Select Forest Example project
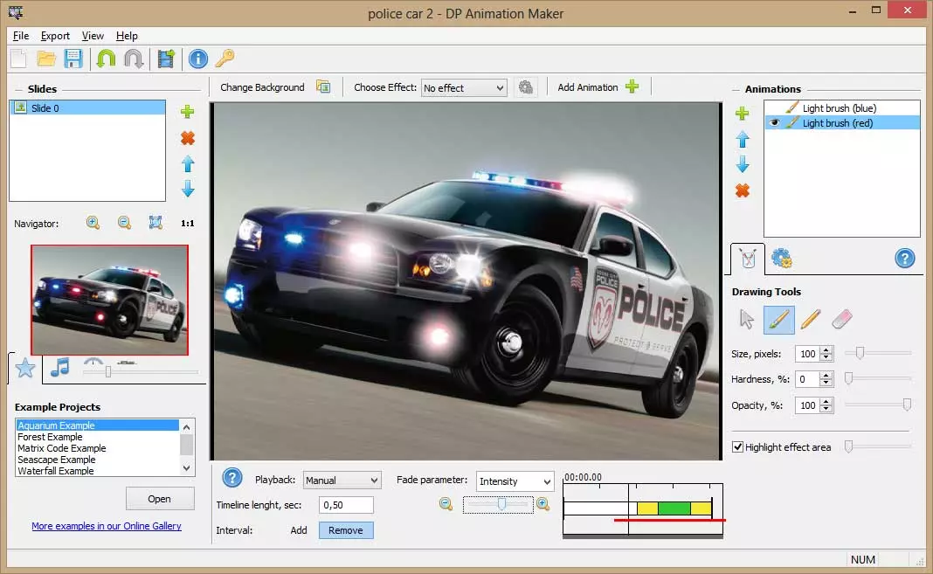The height and width of the screenshot is (574, 933). pos(50,437)
